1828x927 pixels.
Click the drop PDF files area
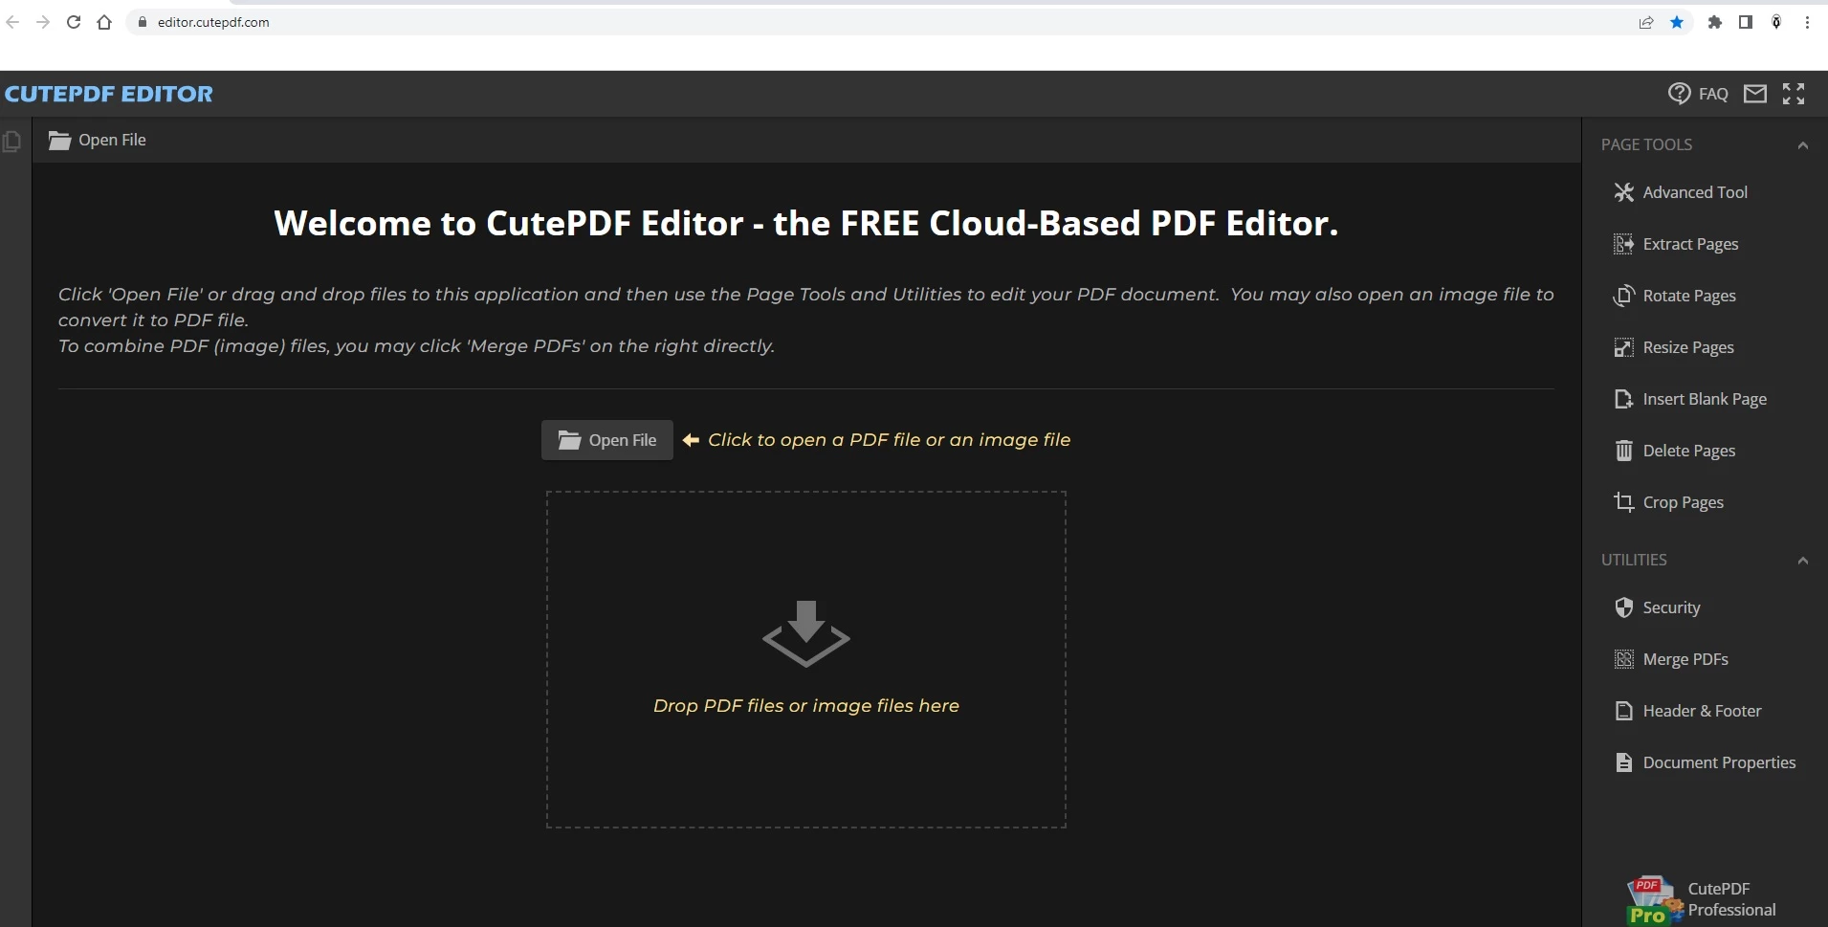806,660
